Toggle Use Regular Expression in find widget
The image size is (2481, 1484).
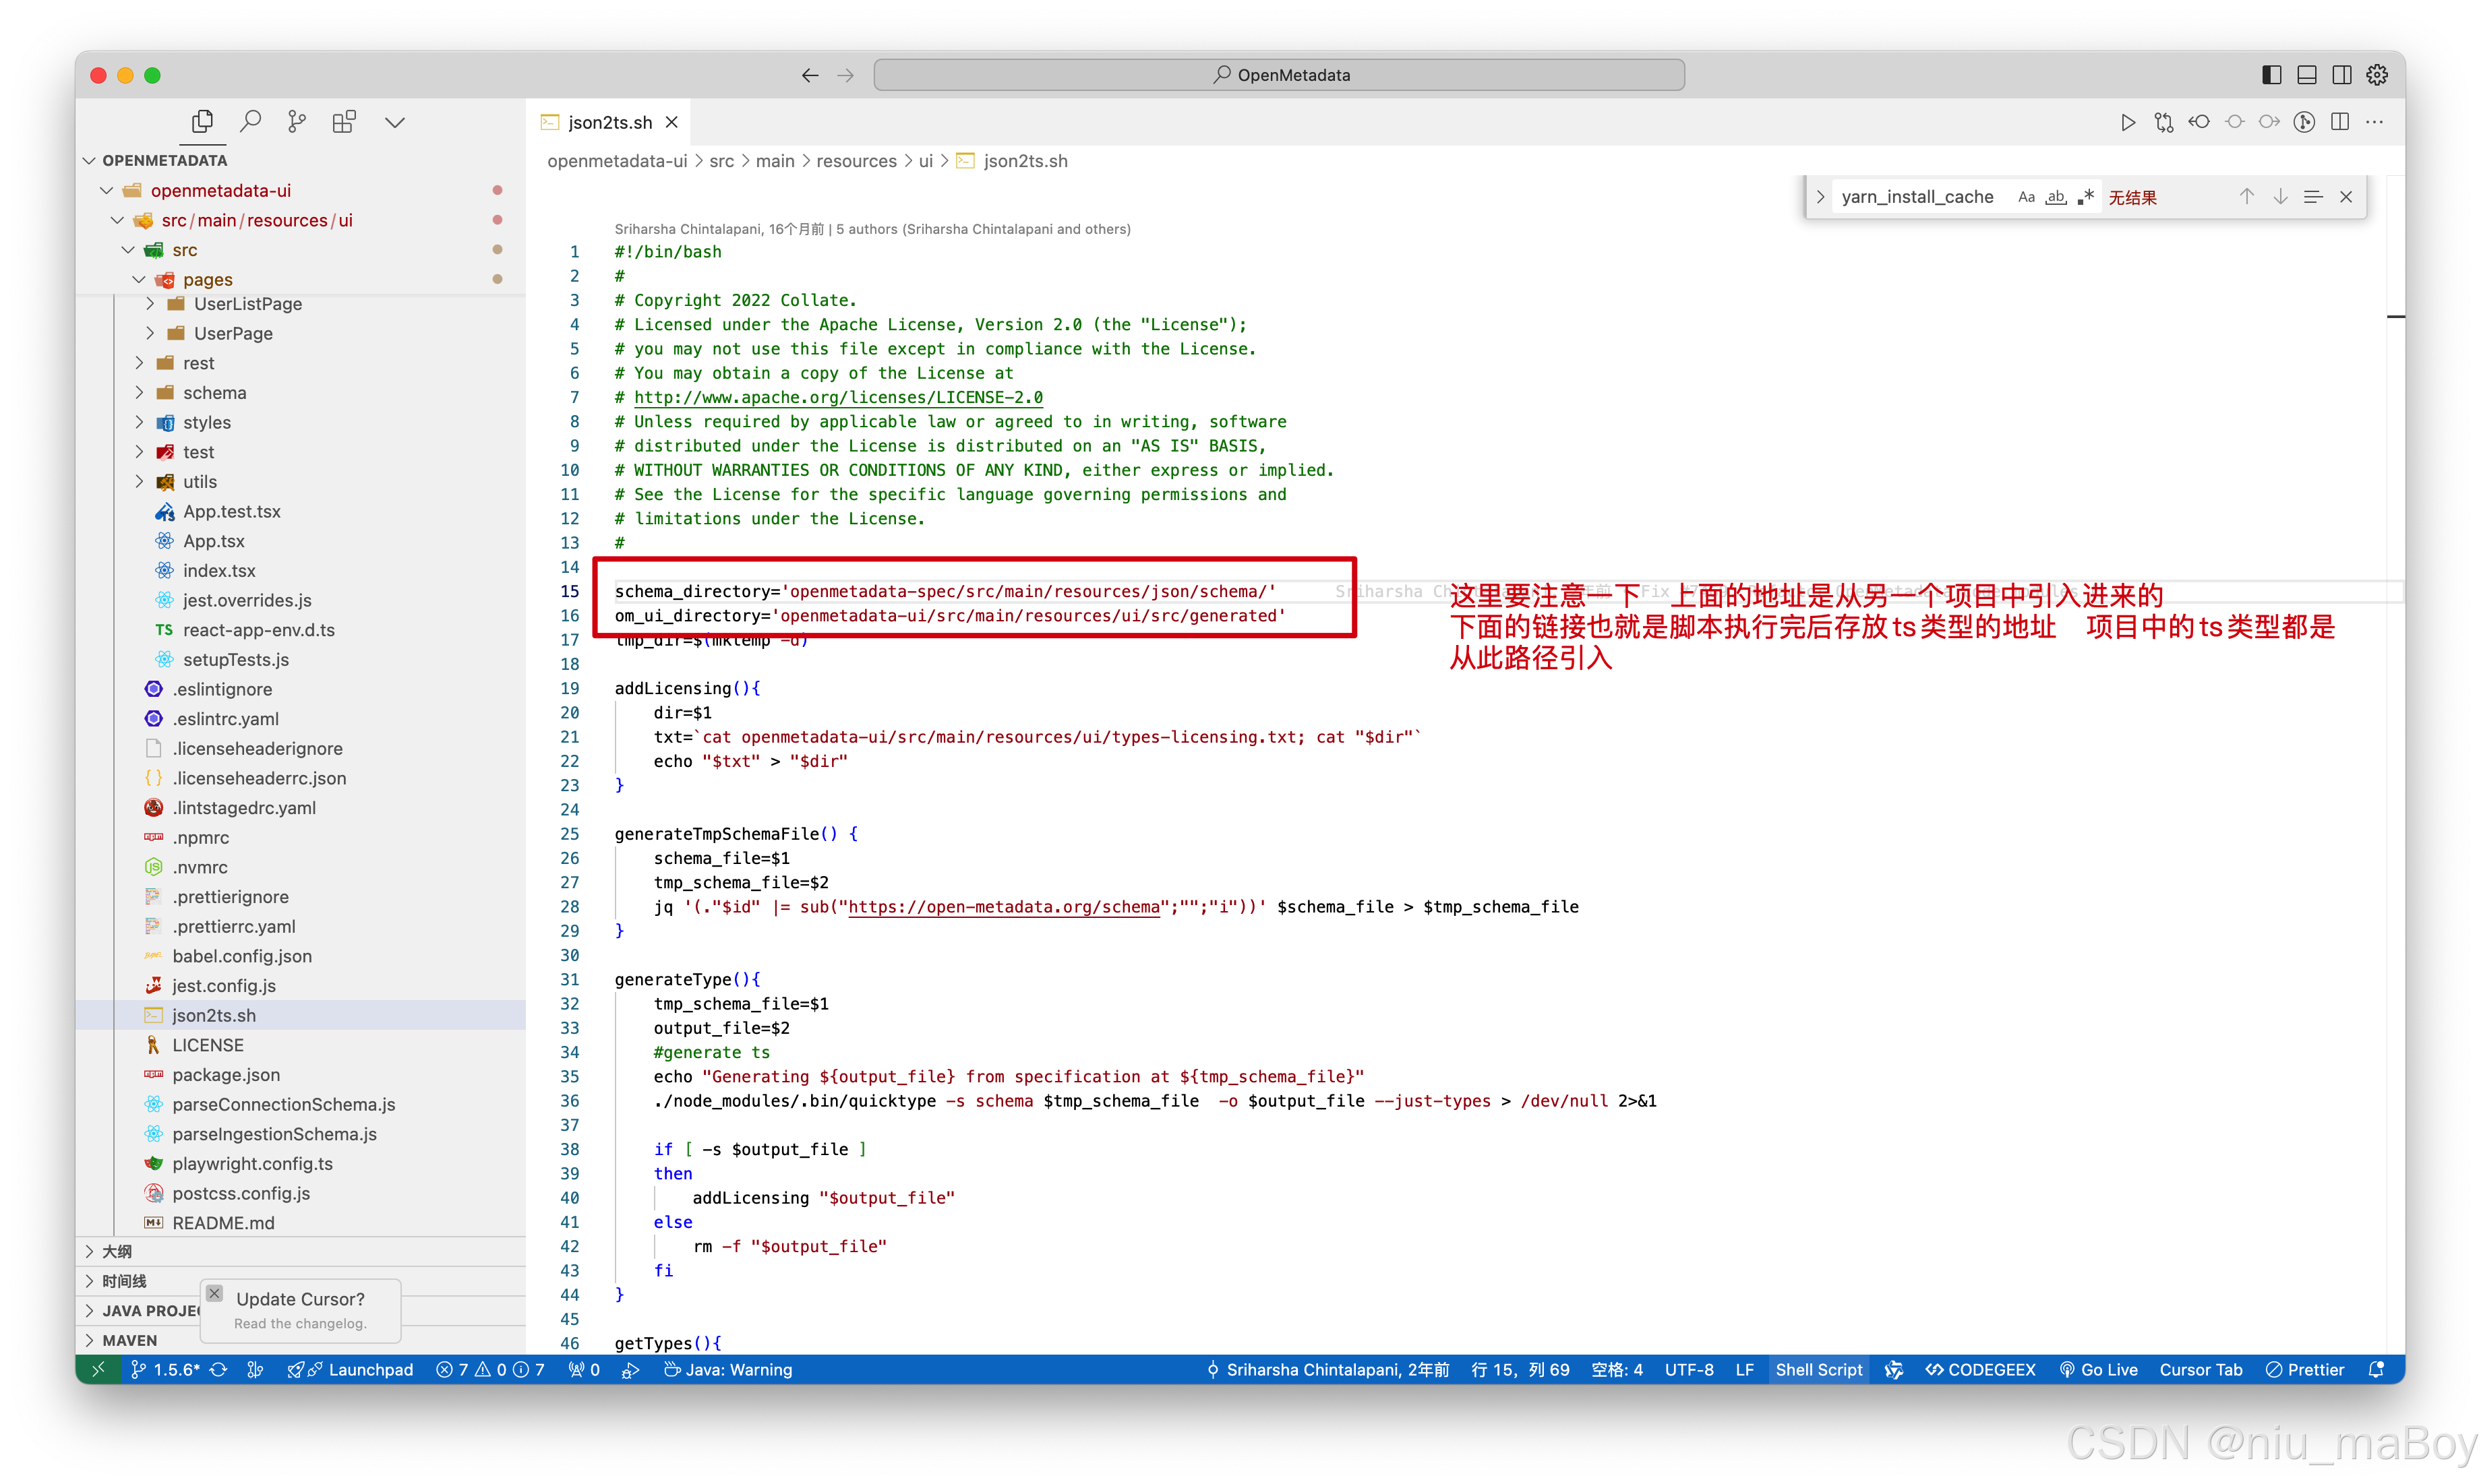point(2086,197)
